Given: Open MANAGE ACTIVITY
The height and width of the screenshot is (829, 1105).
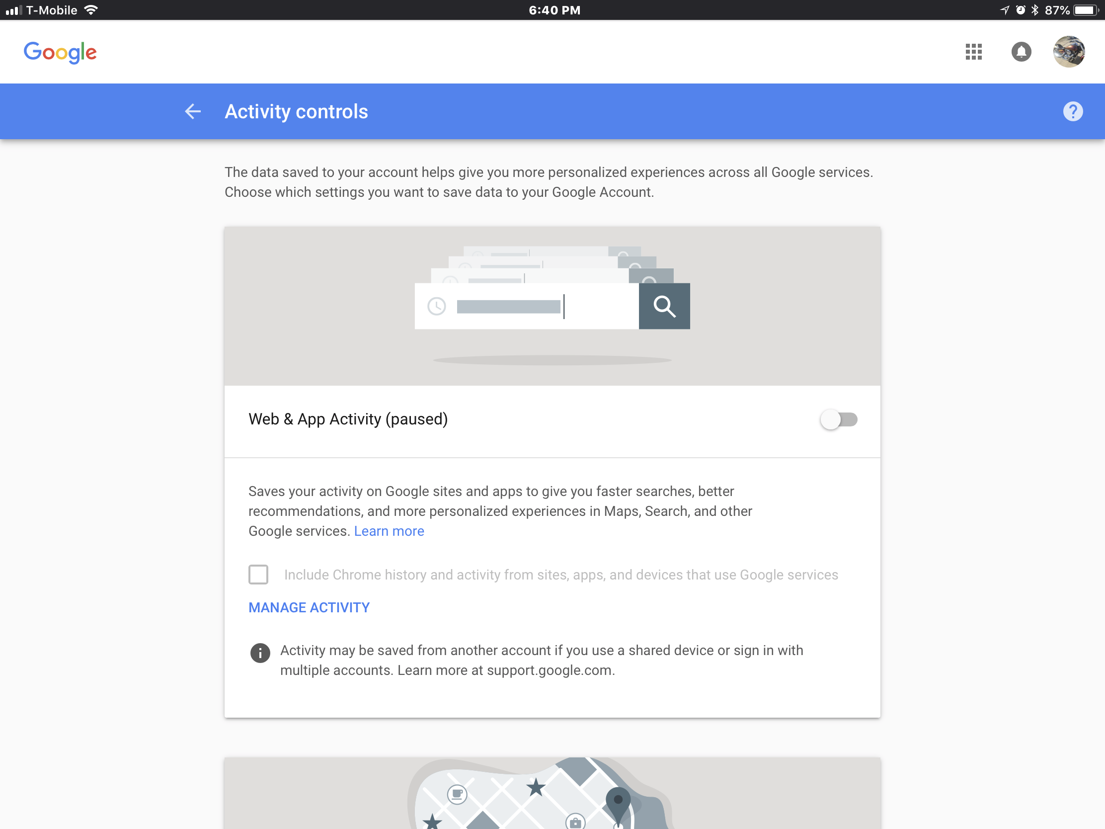Looking at the screenshot, I should coord(309,608).
